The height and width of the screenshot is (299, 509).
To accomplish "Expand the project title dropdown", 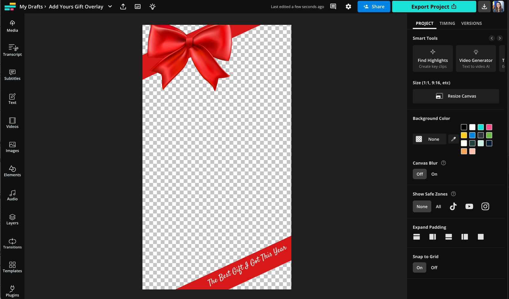I will (x=109, y=6).
